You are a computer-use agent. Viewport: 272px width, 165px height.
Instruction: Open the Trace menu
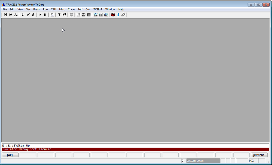click(x=71, y=9)
